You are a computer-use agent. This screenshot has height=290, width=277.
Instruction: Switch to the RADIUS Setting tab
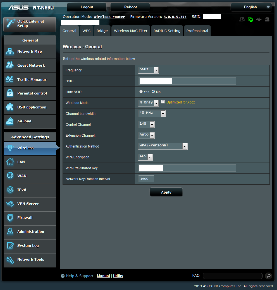coord(167,31)
